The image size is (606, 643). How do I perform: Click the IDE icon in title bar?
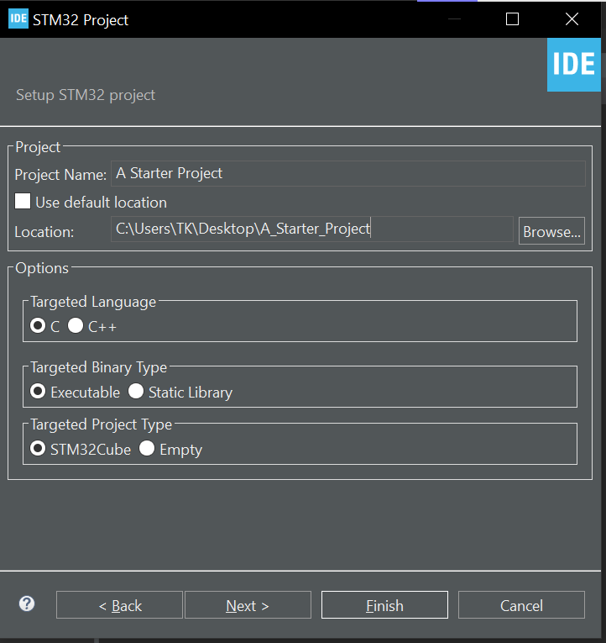[x=18, y=19]
